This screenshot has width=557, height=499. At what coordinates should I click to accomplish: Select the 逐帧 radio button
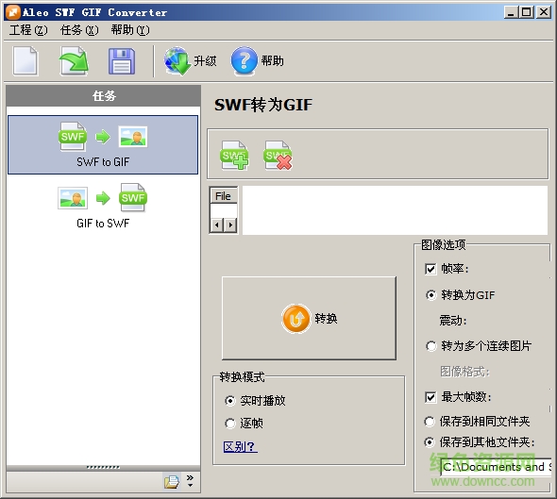point(230,423)
